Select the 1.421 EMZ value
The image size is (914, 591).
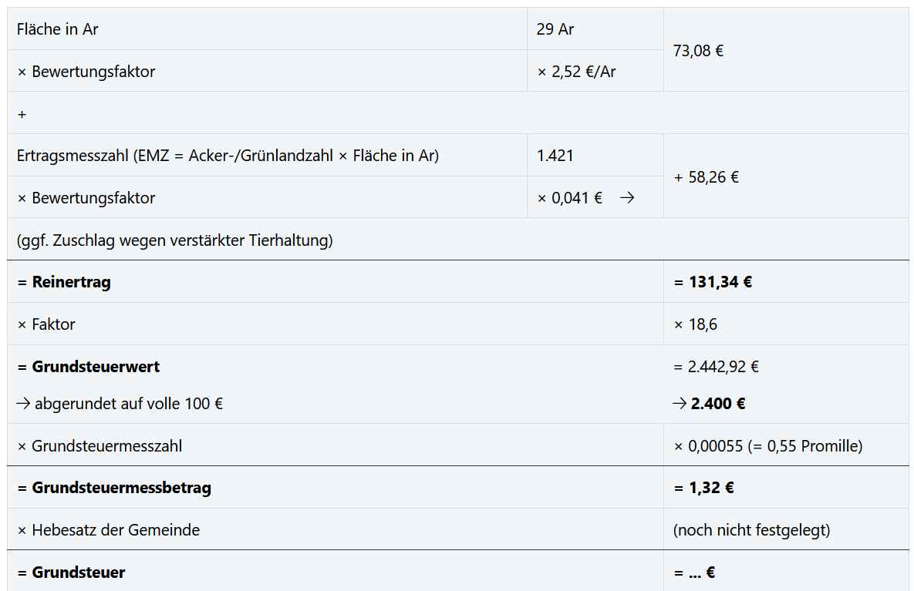tap(555, 156)
